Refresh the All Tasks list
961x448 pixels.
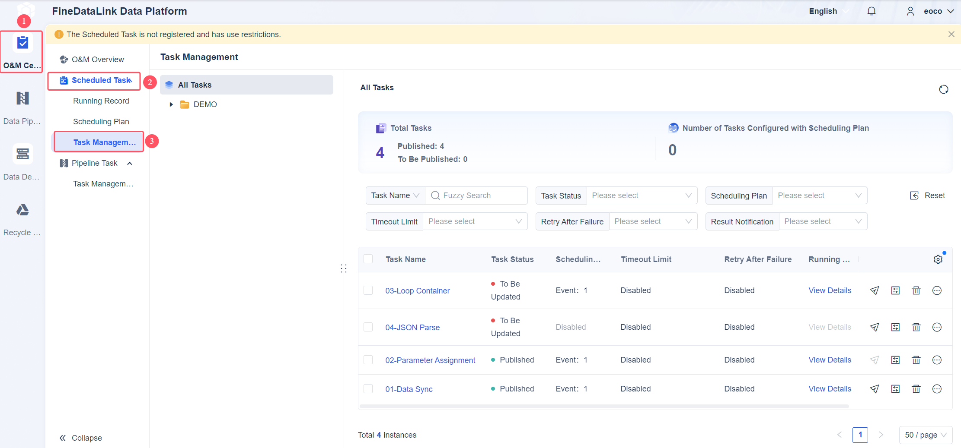click(x=943, y=89)
